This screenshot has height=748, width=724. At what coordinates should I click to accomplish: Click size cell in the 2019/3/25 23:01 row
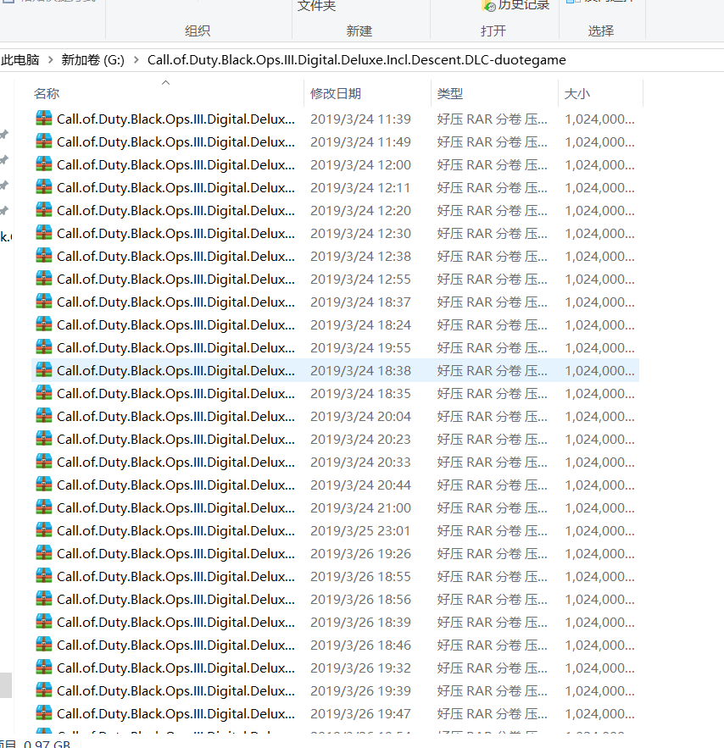[600, 531]
